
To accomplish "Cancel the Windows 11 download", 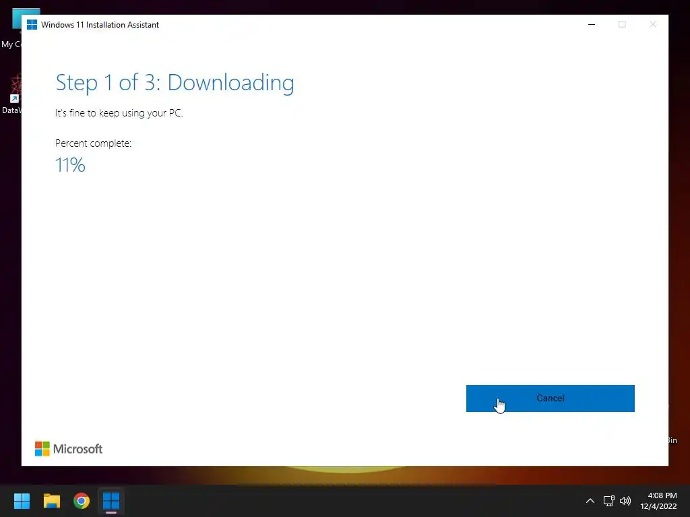I will pyautogui.click(x=550, y=399).
